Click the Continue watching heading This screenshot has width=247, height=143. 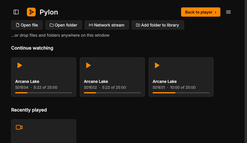pyautogui.click(x=32, y=48)
